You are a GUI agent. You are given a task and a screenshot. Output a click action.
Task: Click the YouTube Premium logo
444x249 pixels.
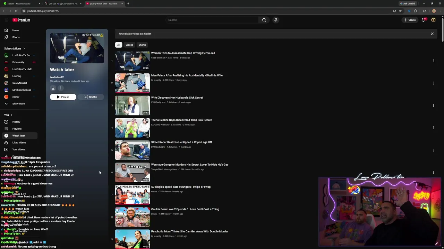coord(22,20)
